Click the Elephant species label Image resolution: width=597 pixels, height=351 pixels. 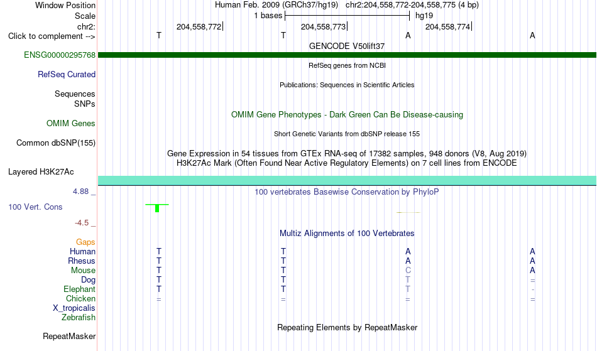(80, 289)
